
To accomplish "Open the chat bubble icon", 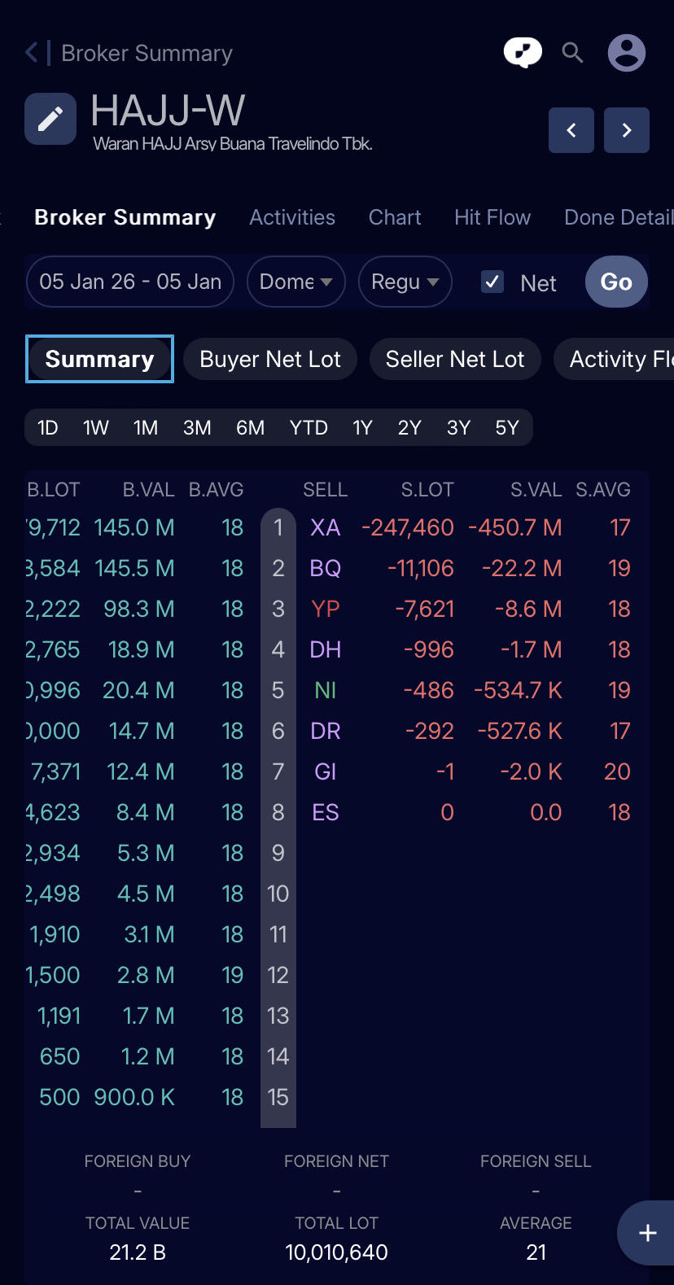I will click(523, 53).
